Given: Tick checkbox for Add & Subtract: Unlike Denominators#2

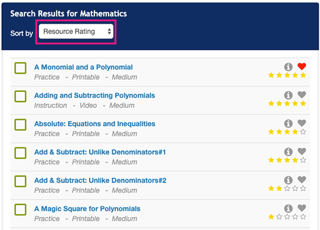Looking at the screenshot, I should tap(20, 181).
